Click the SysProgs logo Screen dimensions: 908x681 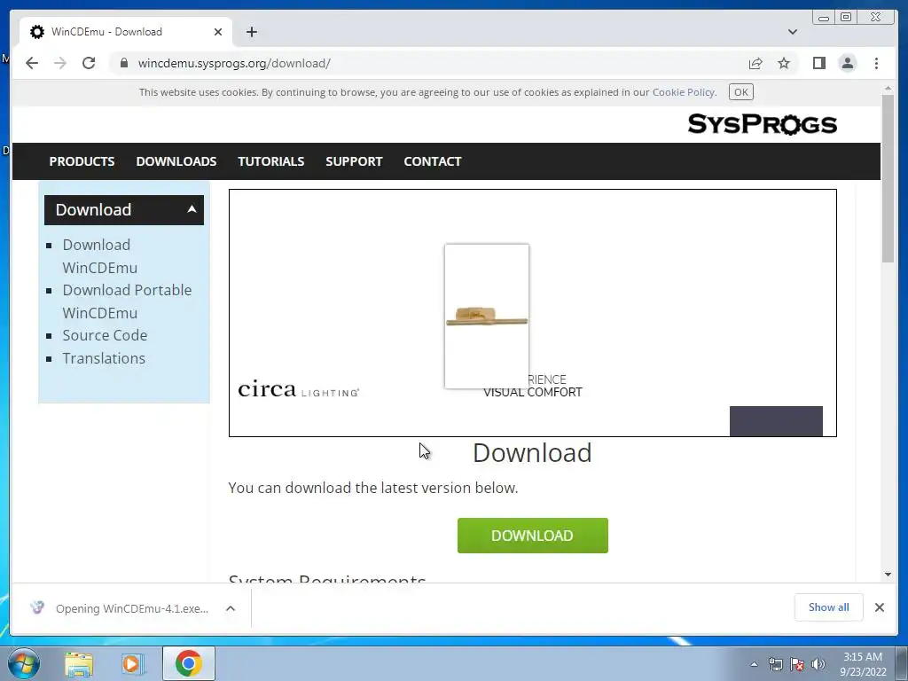[762, 124]
